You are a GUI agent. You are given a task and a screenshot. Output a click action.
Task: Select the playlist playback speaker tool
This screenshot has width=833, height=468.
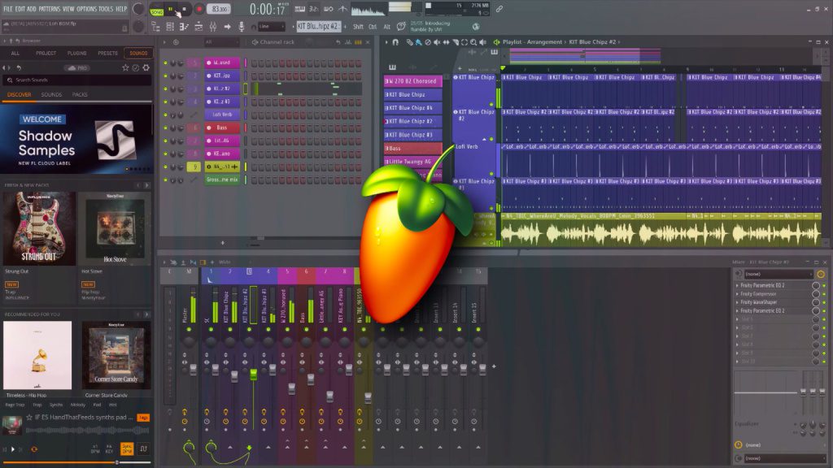[482, 42]
